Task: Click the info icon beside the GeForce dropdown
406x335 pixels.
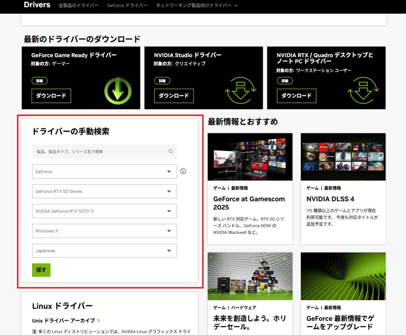Action: click(183, 172)
